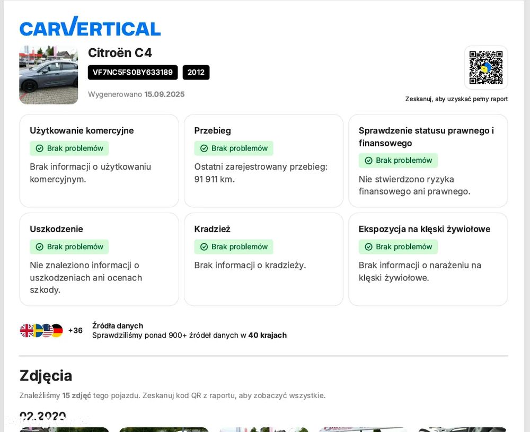This screenshot has width=530, height=432.
Task: Click check icon under Sprawdzenie statusu prawnego
Action: tap(368, 161)
